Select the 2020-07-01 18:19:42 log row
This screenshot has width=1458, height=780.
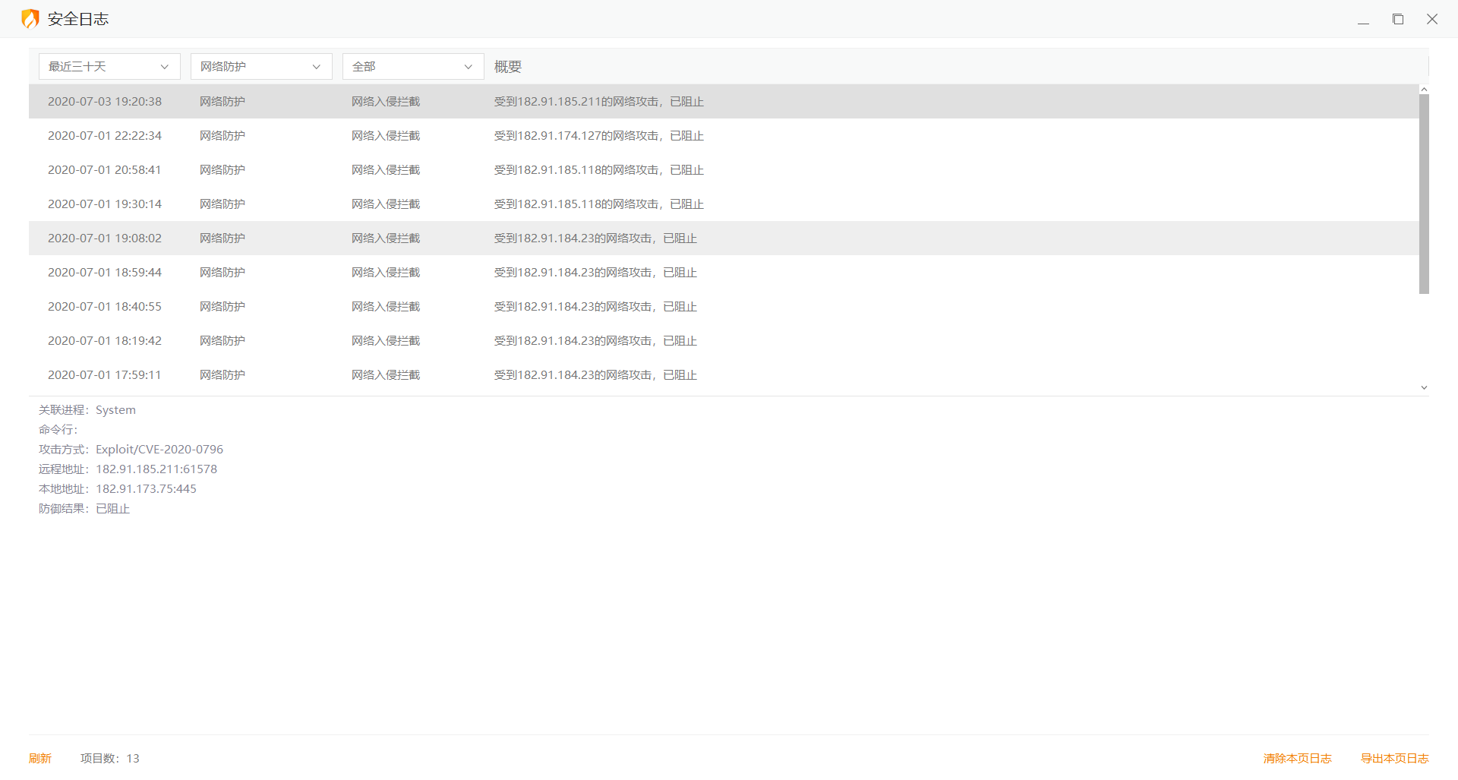(724, 340)
